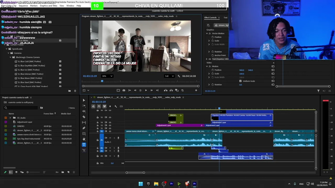
Task: Collapse Blackmagic Cinema Camera folder
Action: click(x=10, y=57)
